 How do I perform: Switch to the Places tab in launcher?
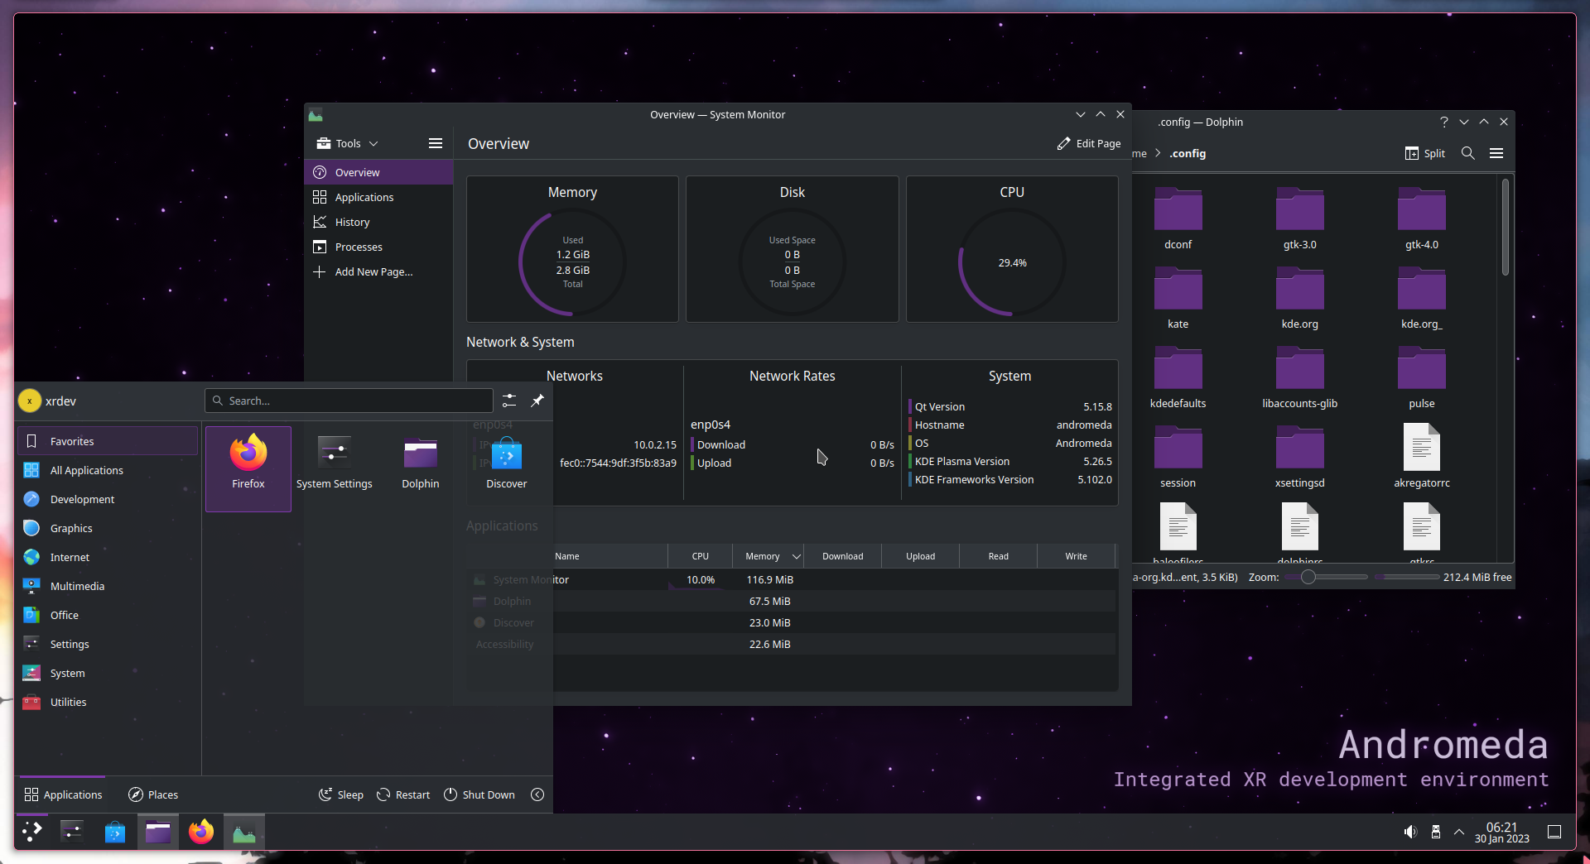(153, 794)
